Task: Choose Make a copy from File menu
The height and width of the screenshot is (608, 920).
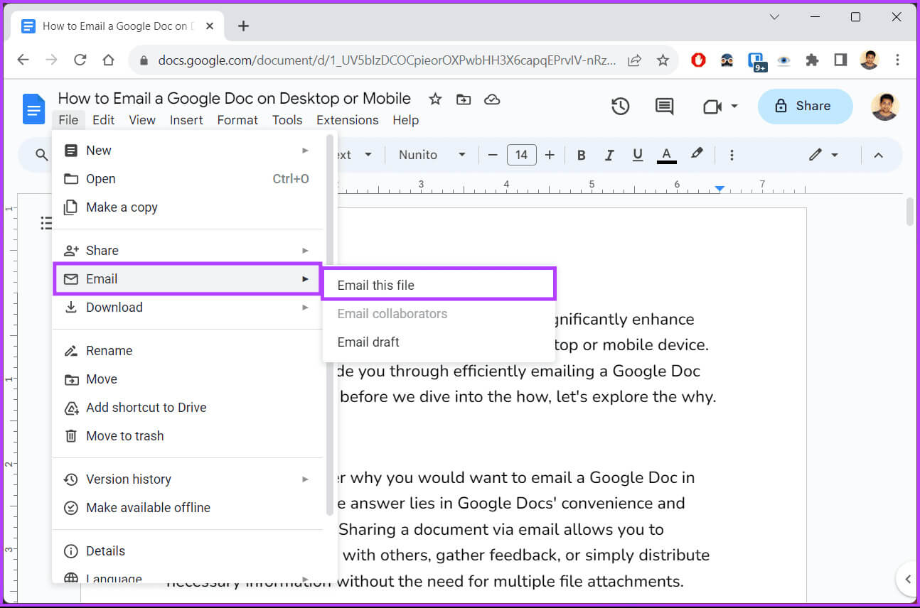Action: (122, 207)
